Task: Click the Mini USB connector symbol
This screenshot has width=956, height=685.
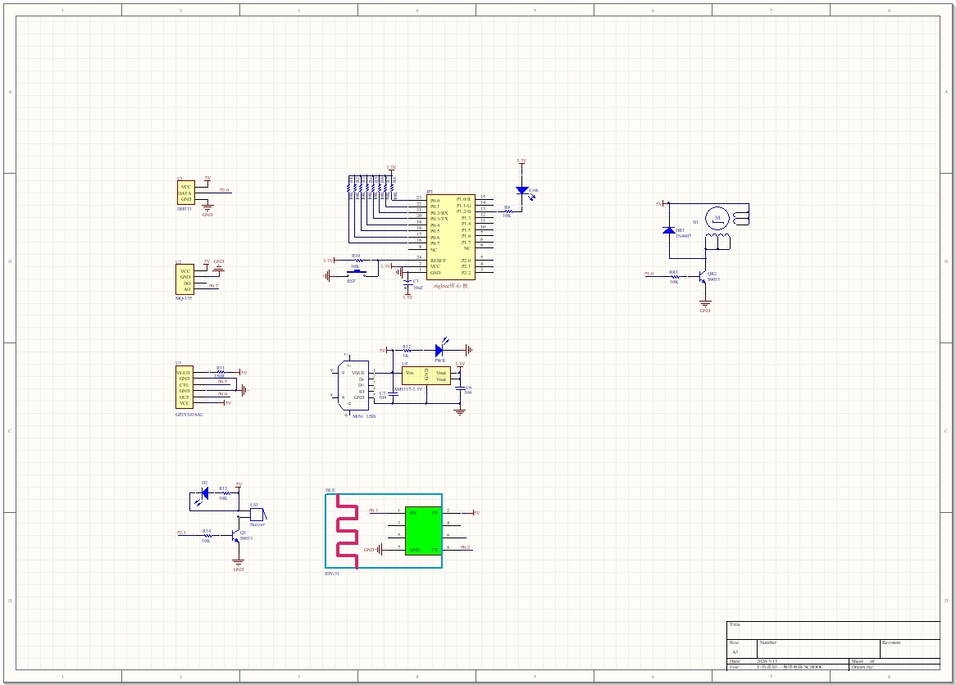Action: point(356,385)
